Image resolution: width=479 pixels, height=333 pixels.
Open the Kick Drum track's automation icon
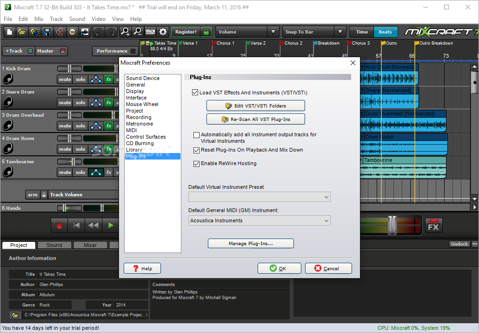coord(96,80)
